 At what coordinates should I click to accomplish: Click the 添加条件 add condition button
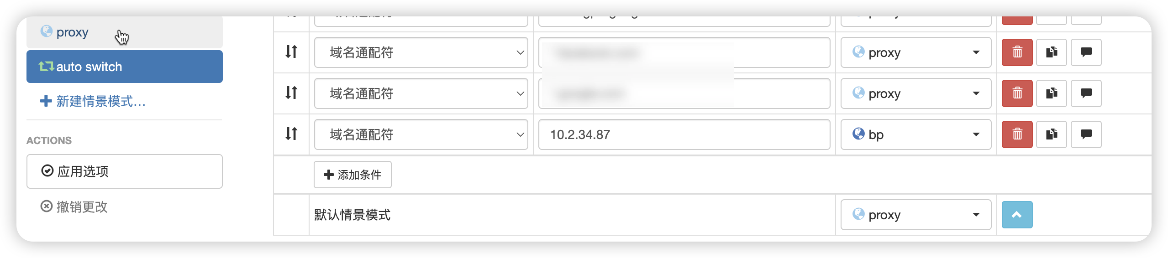pos(353,175)
